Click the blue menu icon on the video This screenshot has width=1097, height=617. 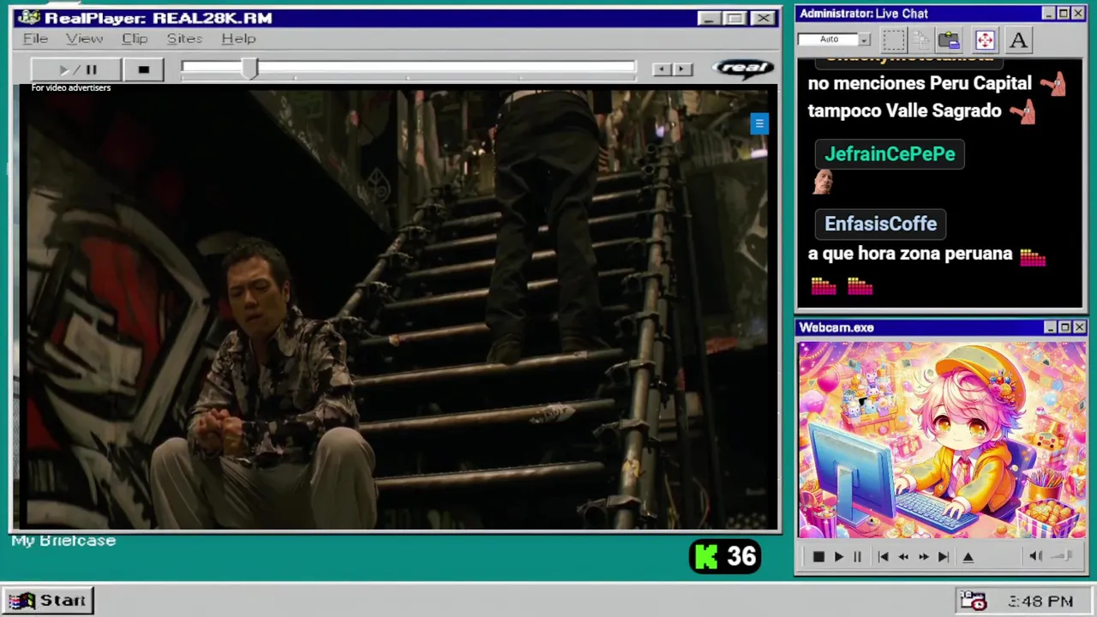(759, 124)
